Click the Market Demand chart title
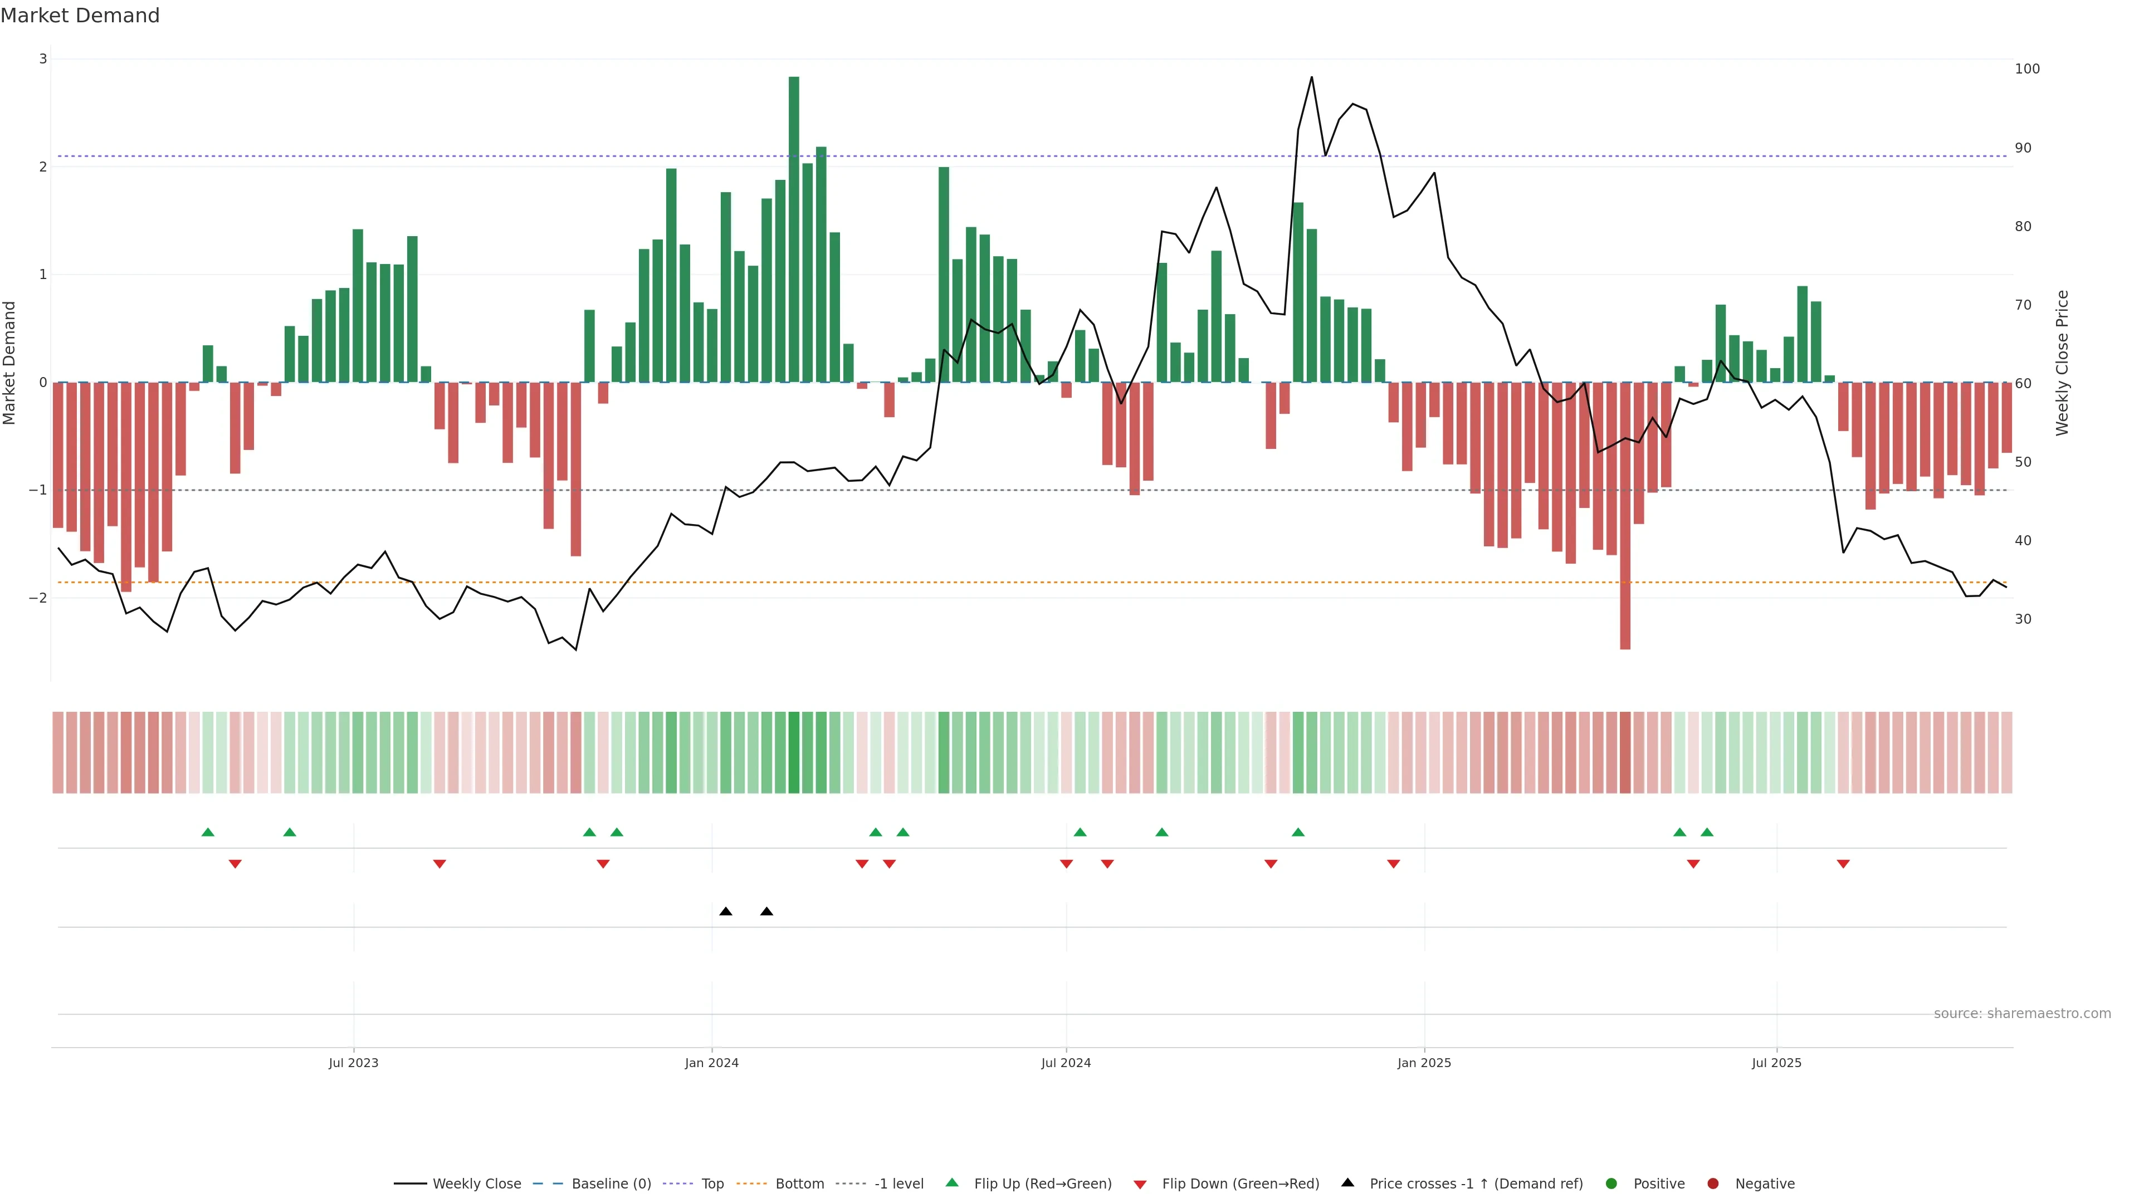Viewport: 2139px width, 1203px height. pos(80,16)
